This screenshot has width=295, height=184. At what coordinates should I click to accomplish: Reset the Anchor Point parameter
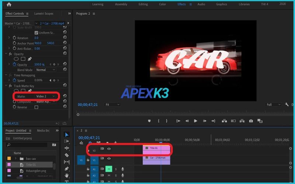click(65, 43)
